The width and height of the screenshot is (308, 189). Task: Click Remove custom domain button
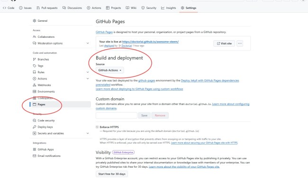click(x=160, y=115)
